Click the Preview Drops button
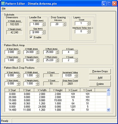This screenshot has height=124, width=118. pyautogui.click(x=100, y=71)
